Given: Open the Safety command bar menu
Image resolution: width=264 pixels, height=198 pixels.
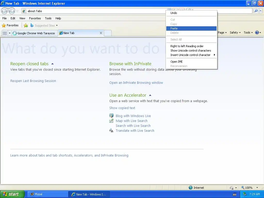Looking at the screenshot, I should click(x=235, y=32).
